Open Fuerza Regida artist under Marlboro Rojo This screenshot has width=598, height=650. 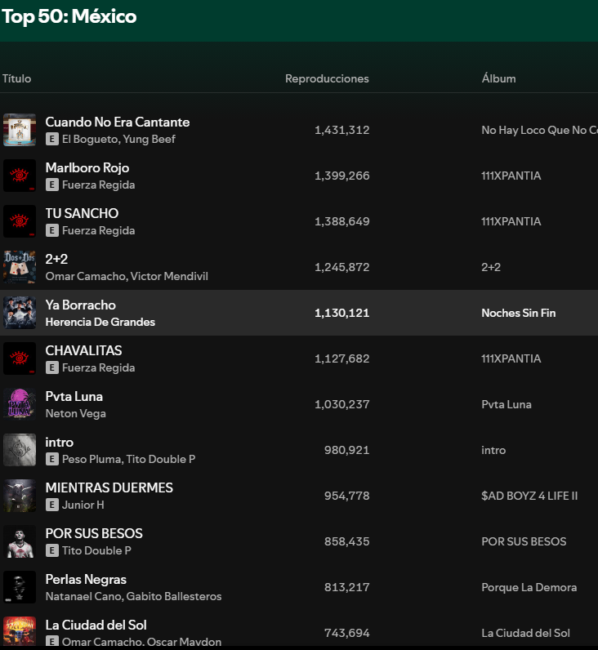pyautogui.click(x=98, y=185)
